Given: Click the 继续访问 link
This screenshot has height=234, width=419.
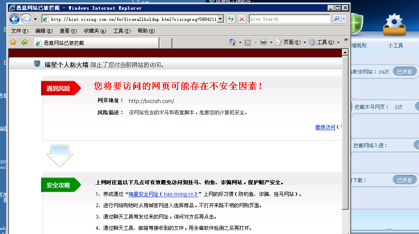Looking at the screenshot, I should [x=325, y=127].
